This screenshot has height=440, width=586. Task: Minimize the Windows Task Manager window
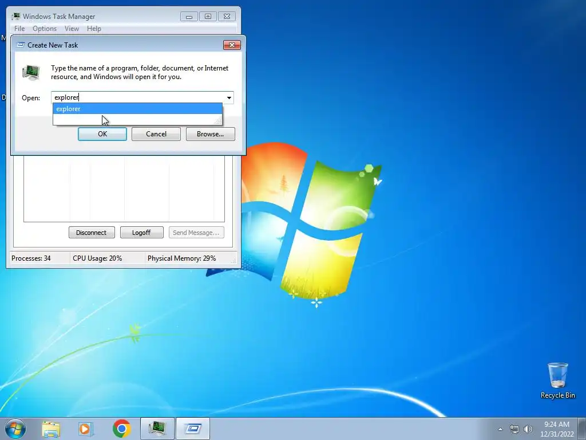click(189, 17)
